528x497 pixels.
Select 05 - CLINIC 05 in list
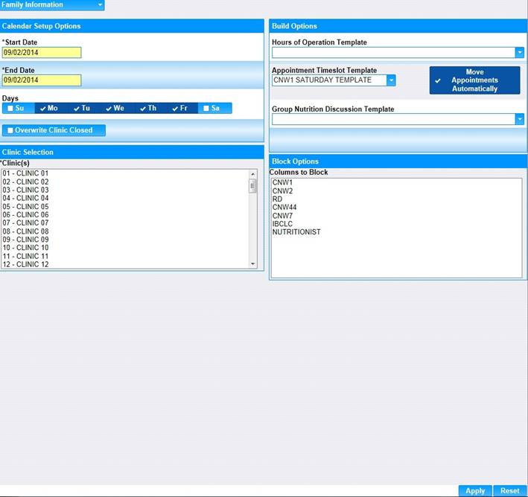pyautogui.click(x=25, y=207)
